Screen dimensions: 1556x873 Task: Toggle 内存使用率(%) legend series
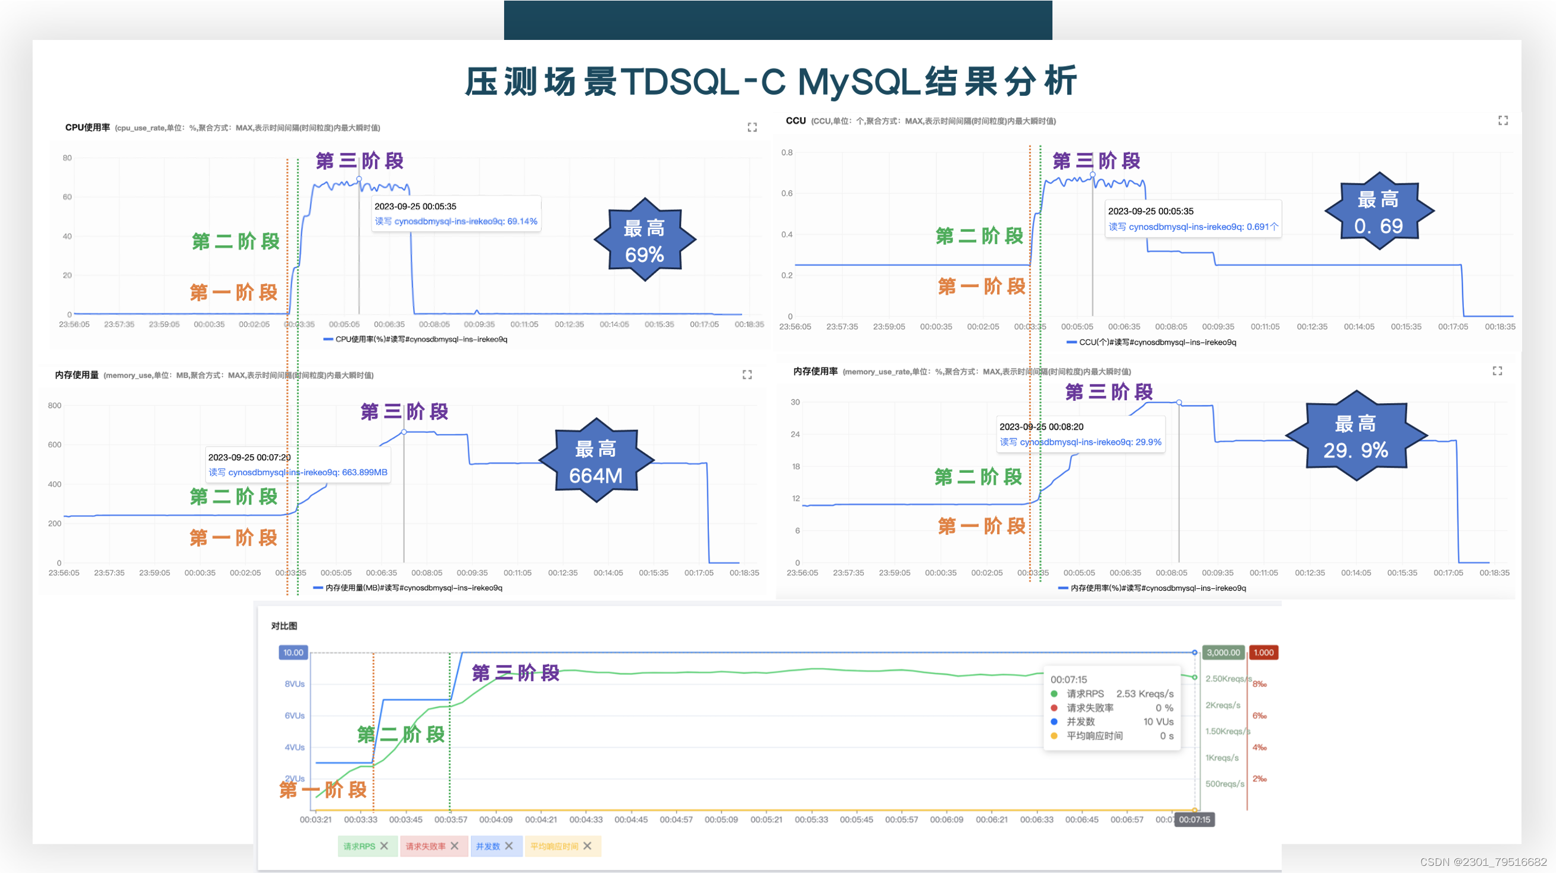1152,588
